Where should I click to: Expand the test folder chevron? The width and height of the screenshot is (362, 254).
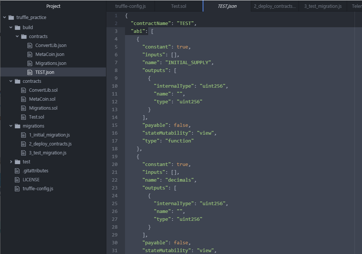tap(11, 162)
